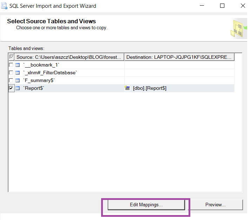
Task: Minimize the wizard window
Action: pos(202,6)
